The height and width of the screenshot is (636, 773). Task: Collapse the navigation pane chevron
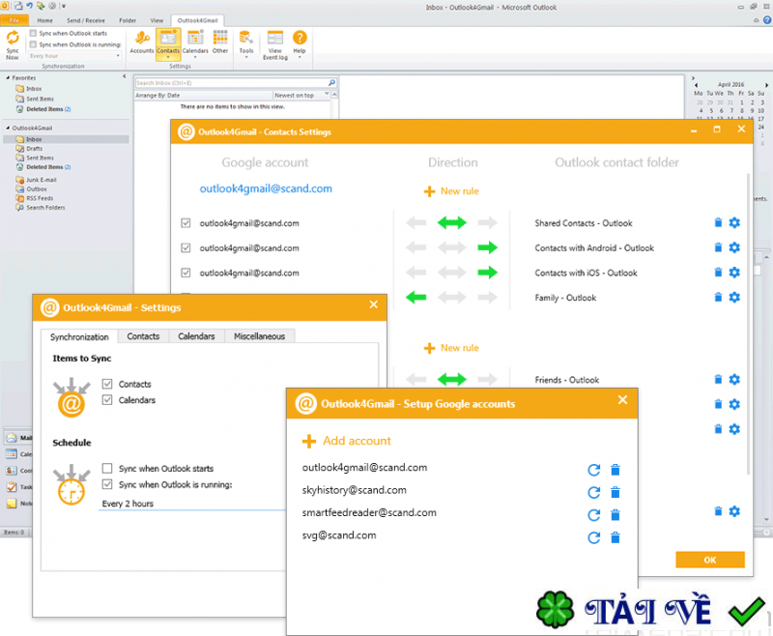(x=125, y=76)
